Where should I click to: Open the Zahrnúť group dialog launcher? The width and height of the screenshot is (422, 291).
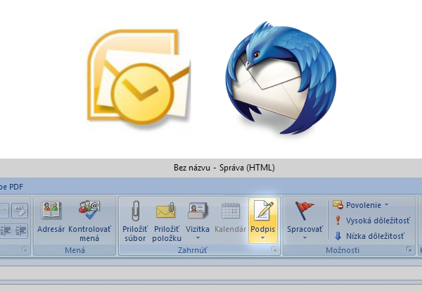(x=274, y=249)
